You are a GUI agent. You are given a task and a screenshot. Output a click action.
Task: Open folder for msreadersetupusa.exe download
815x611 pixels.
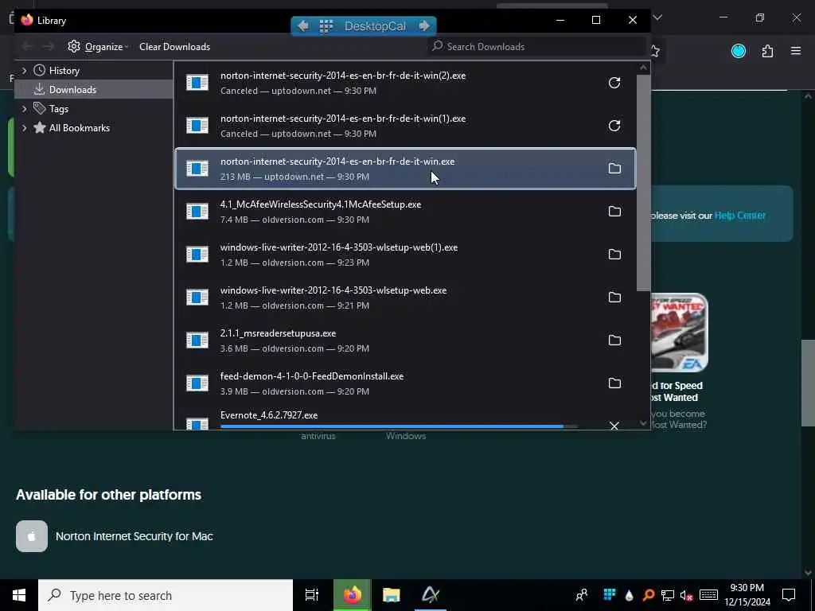point(614,341)
